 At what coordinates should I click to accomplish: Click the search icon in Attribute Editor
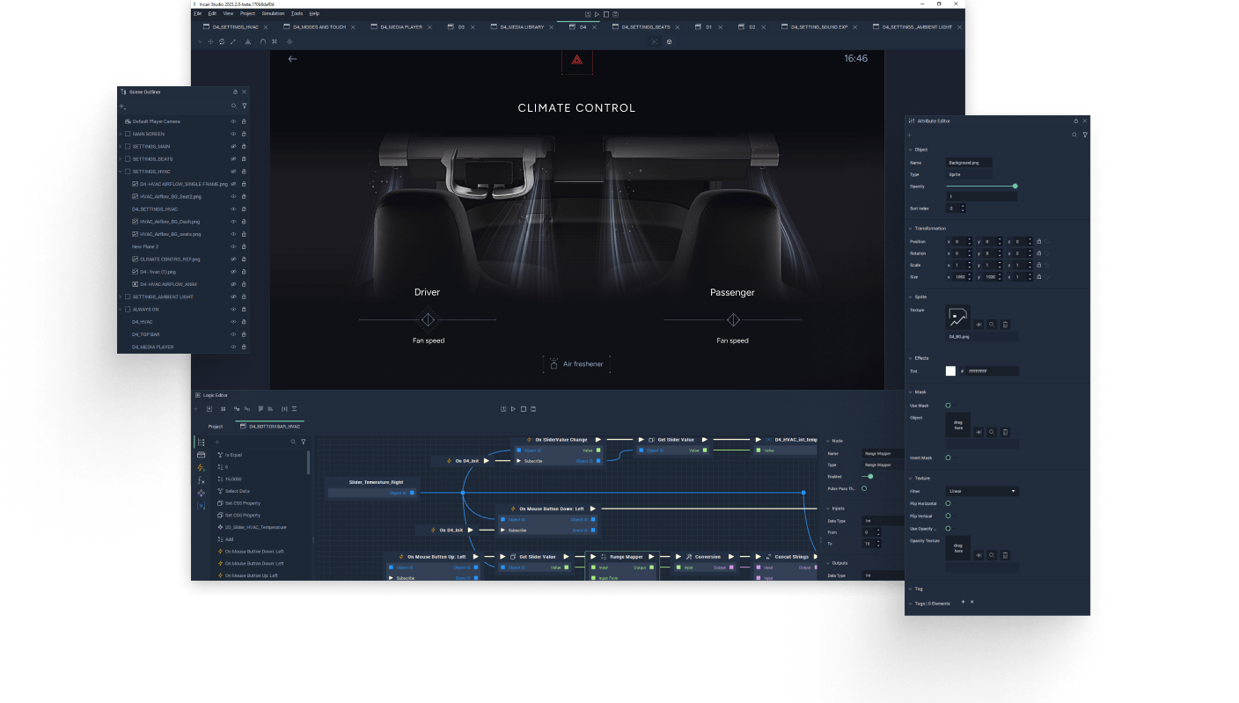1074,135
